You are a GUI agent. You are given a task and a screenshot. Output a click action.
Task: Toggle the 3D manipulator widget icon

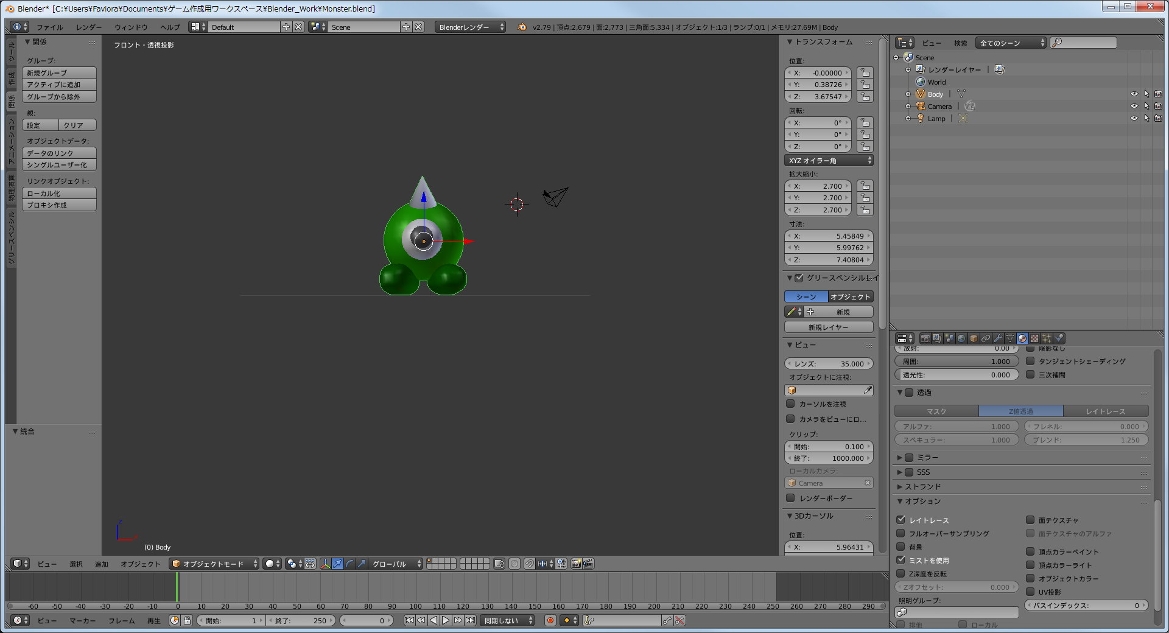[326, 564]
